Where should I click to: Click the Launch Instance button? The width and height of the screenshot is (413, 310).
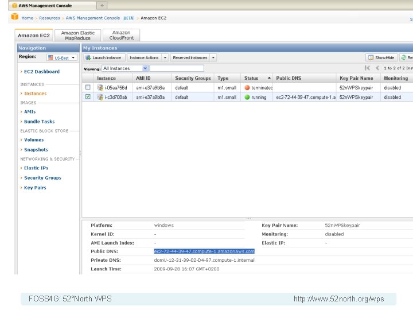104,57
